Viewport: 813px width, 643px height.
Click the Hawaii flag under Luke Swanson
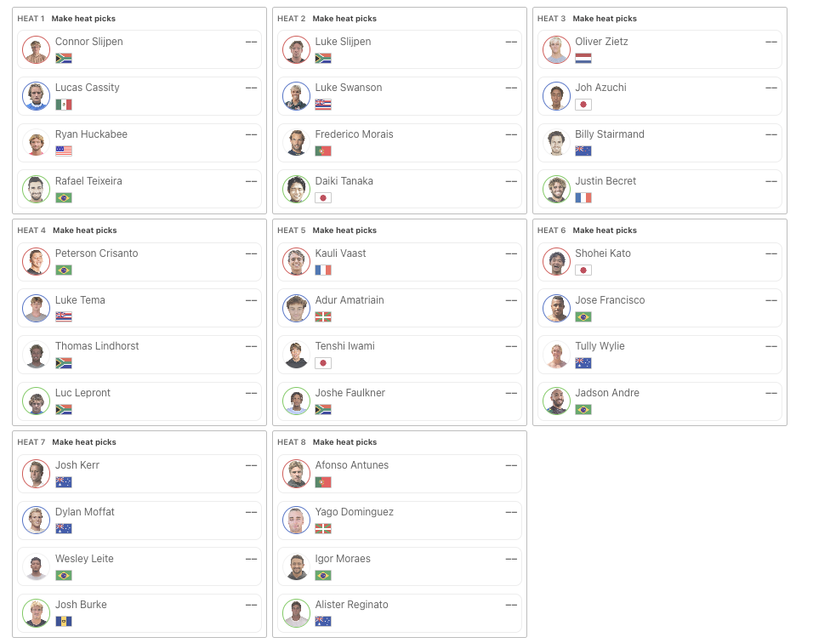[x=323, y=105]
